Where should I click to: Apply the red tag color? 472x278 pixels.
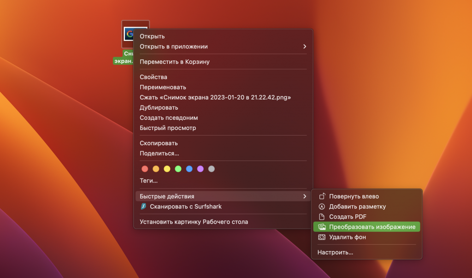coord(145,169)
